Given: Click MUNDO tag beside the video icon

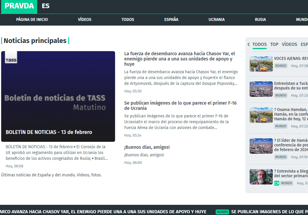Looking at the screenshot, I should (286, 183).
